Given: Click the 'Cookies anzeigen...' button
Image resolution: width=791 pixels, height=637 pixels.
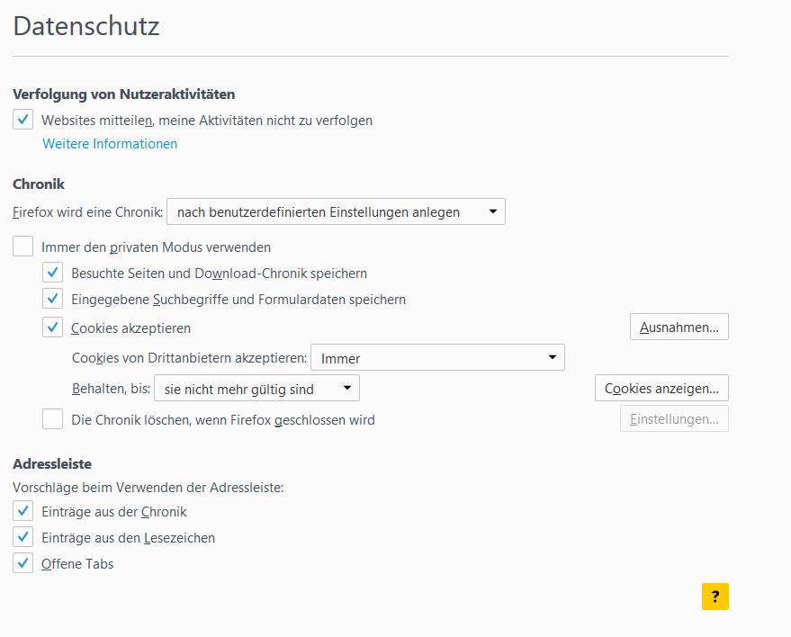Looking at the screenshot, I should tap(661, 389).
